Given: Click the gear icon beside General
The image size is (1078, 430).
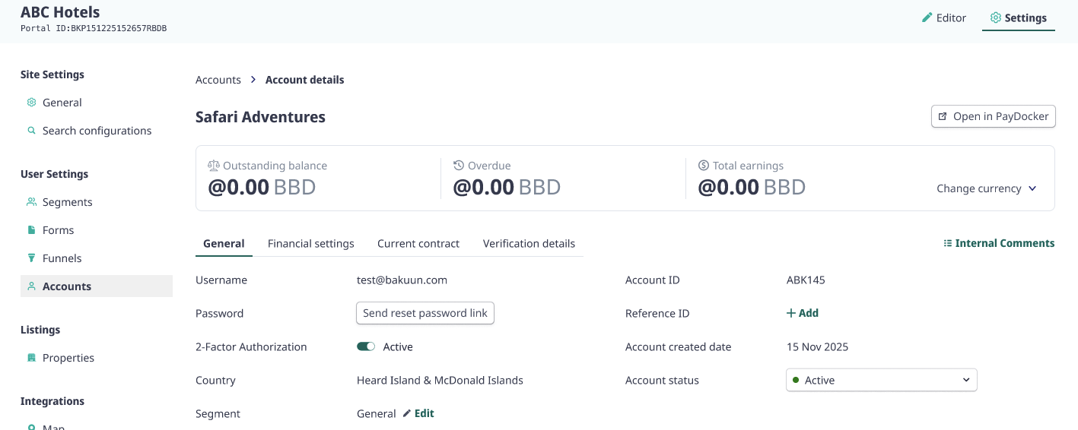Looking at the screenshot, I should point(31,103).
